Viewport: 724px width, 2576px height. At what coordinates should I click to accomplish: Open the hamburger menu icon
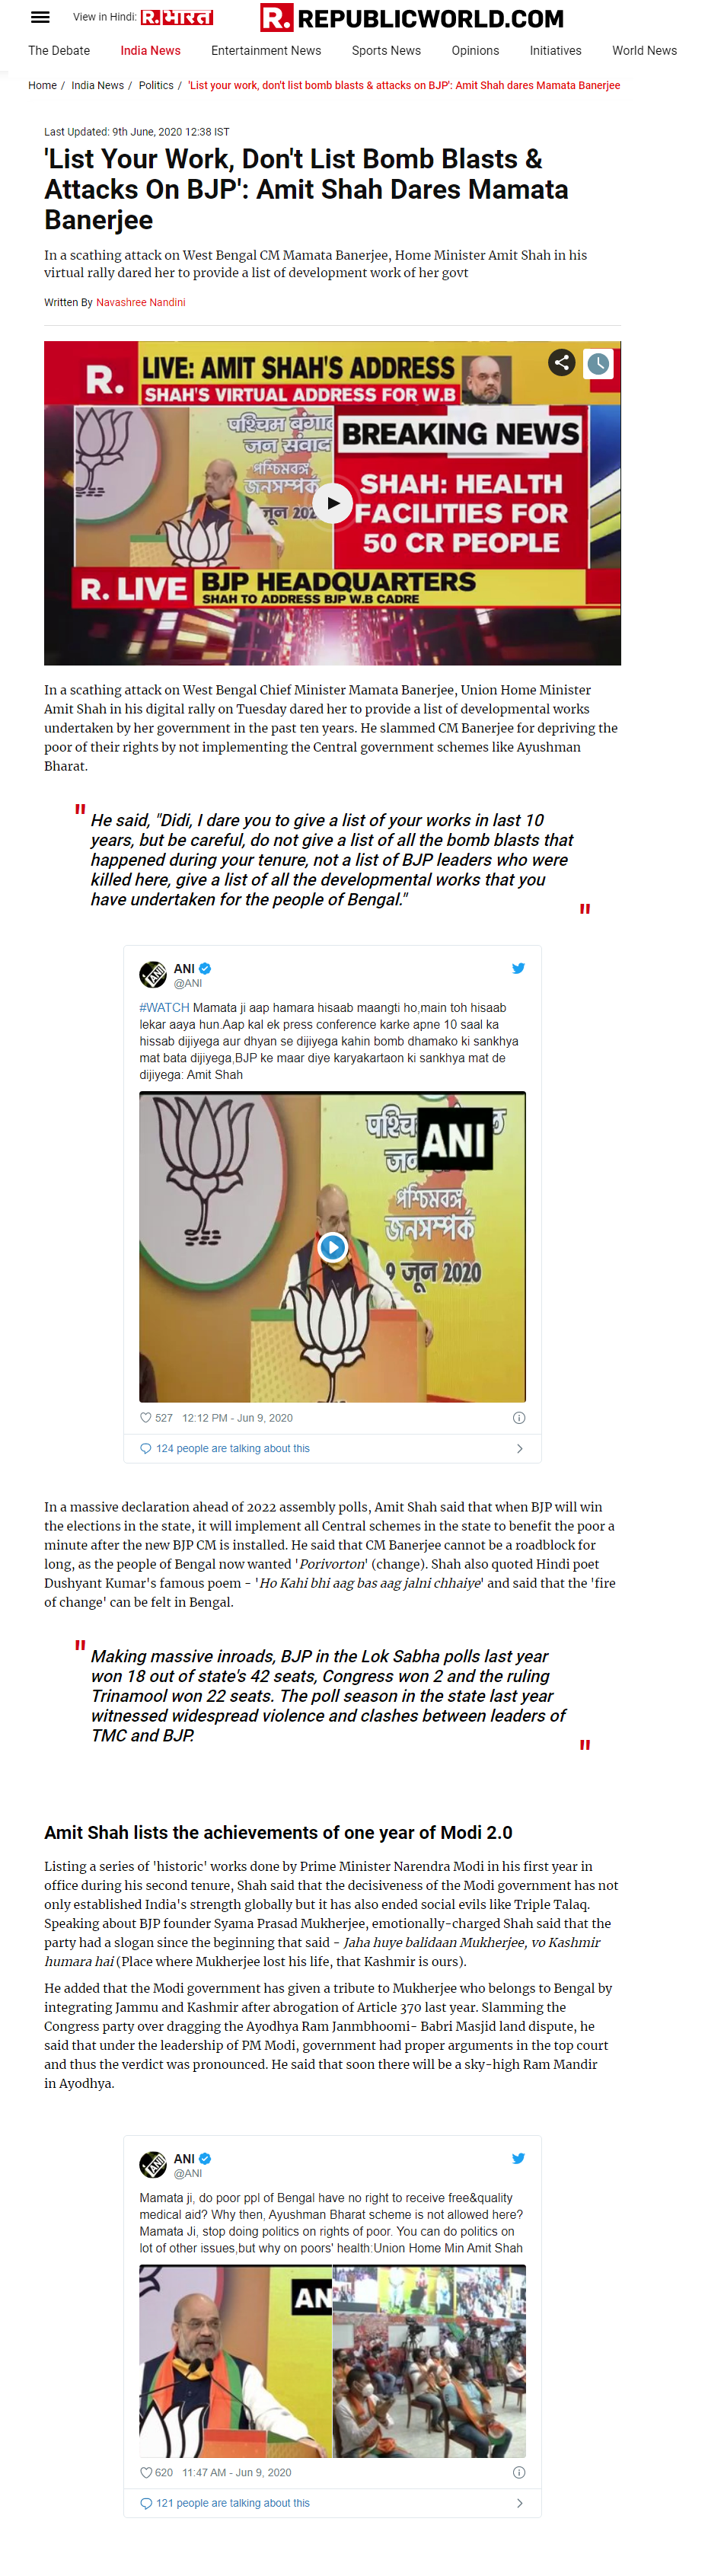[x=40, y=17]
